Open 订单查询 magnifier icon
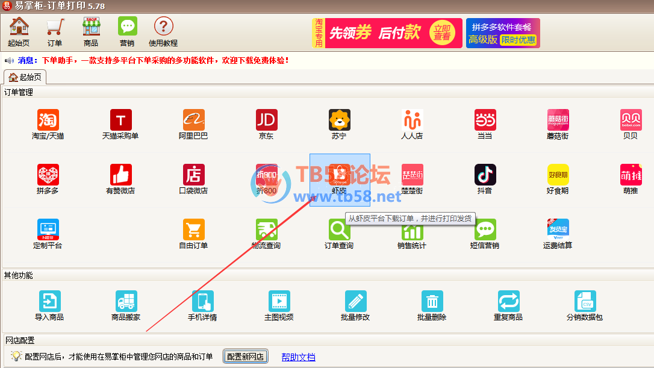 click(x=339, y=234)
